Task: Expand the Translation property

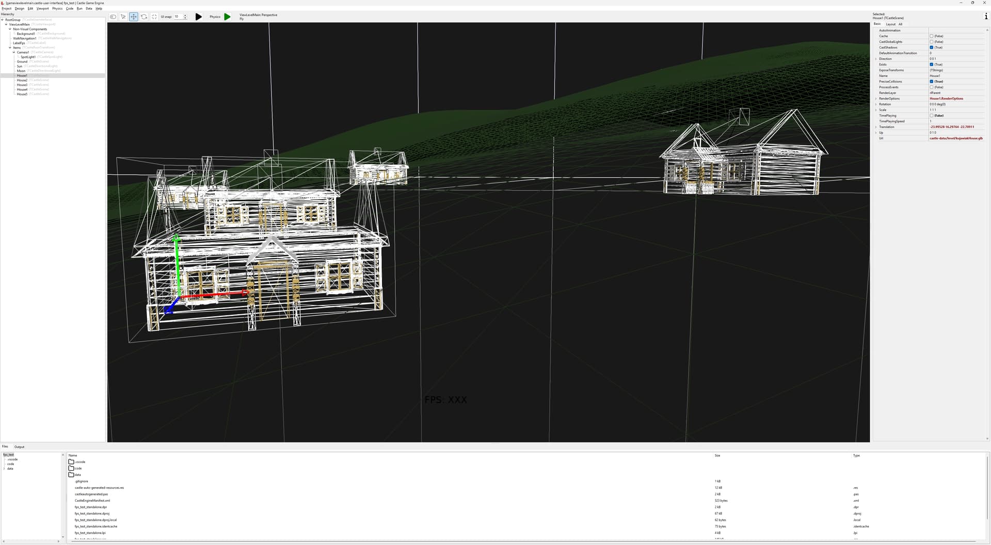Action: point(876,127)
